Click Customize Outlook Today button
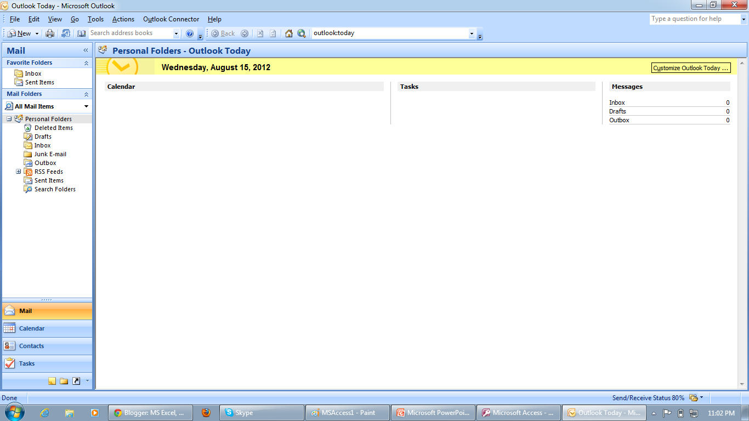The image size is (749, 421). pyautogui.click(x=690, y=67)
